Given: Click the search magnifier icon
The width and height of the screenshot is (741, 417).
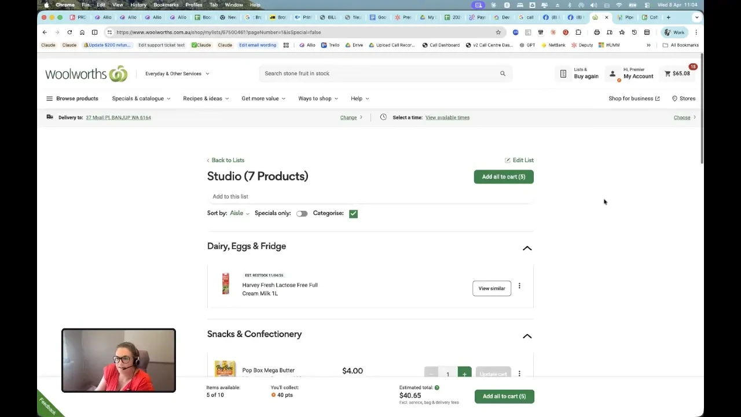Looking at the screenshot, I should (x=502, y=74).
